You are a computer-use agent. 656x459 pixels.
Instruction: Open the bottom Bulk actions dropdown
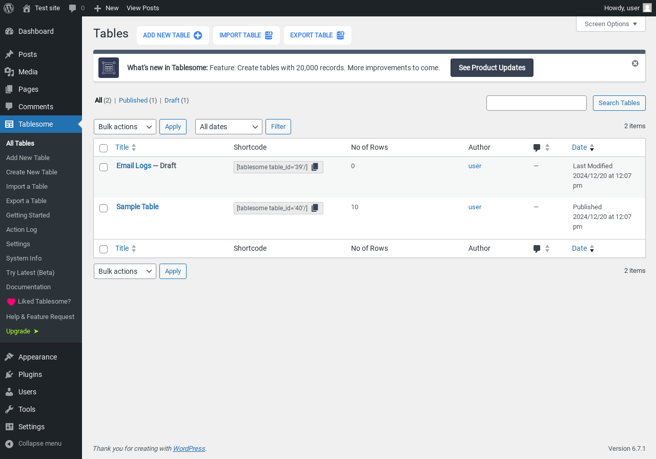click(x=125, y=271)
